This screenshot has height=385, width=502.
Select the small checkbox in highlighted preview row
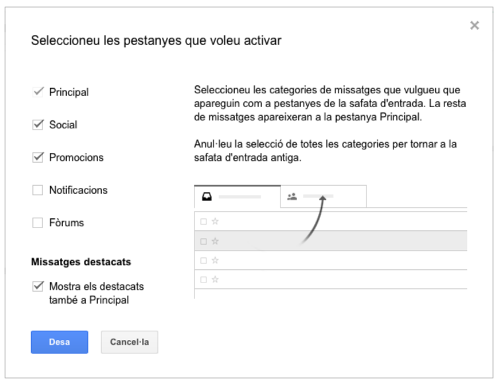click(203, 241)
